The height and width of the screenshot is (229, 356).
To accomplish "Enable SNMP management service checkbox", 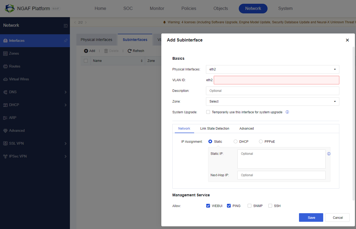I will pos(250,206).
